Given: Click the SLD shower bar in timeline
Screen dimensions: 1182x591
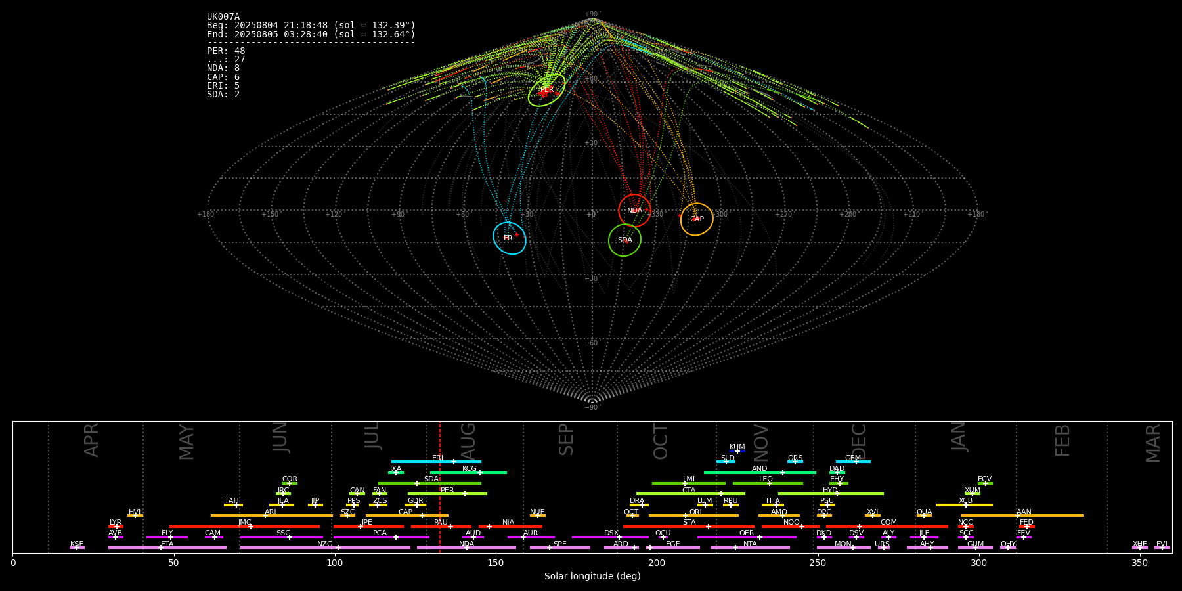Looking at the screenshot, I should 726,462.
